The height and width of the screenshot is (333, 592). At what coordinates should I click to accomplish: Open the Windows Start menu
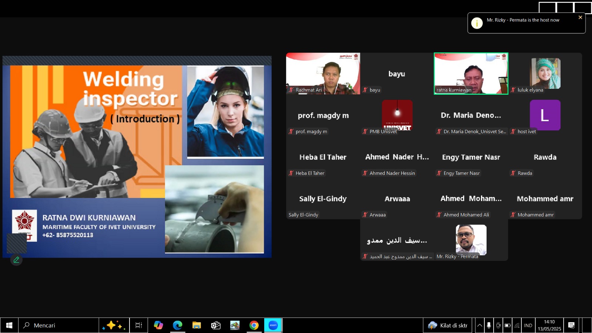pos(9,325)
